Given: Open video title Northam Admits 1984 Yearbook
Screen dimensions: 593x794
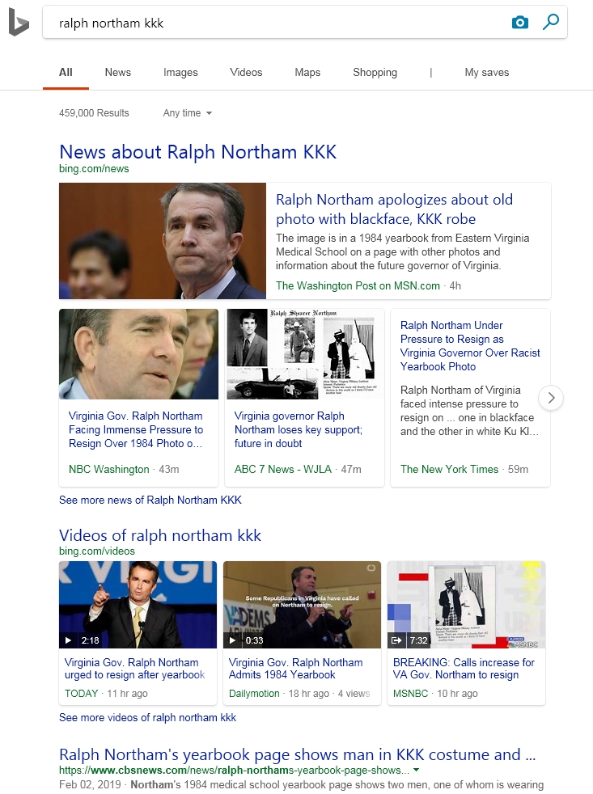Looking at the screenshot, I should coord(295,669).
